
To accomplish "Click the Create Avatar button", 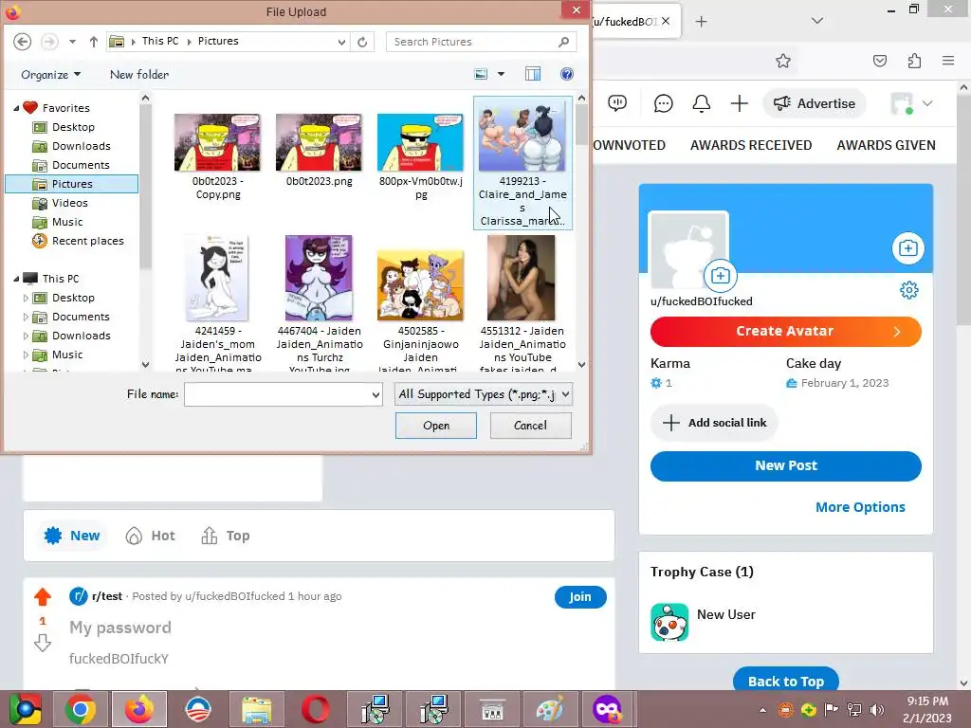I will 785,331.
